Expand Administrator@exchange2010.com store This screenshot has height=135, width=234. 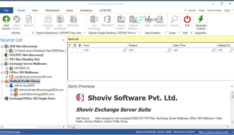pyautogui.click(x=11, y=90)
